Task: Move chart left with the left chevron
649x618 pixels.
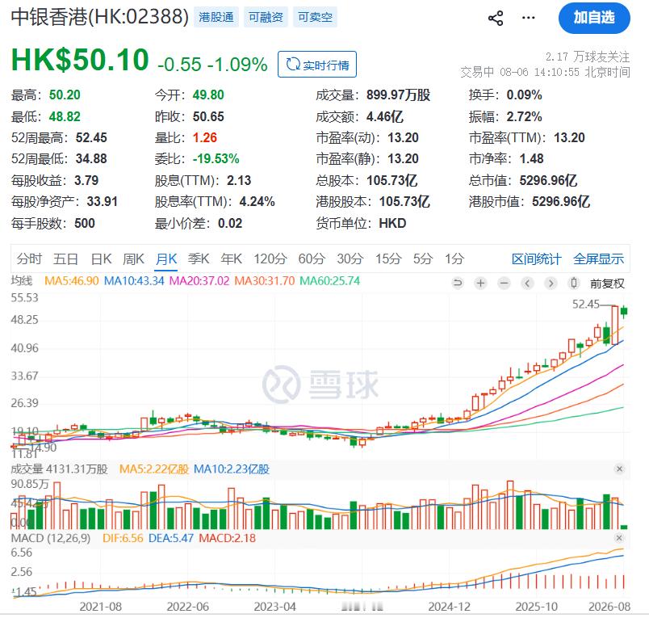Action: [x=527, y=284]
